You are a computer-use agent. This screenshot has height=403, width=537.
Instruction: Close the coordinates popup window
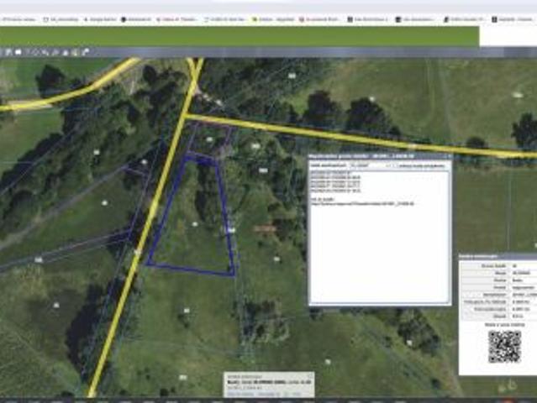450,156
